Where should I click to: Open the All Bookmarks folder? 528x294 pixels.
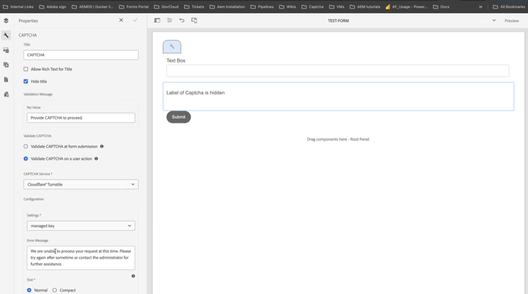[508, 7]
